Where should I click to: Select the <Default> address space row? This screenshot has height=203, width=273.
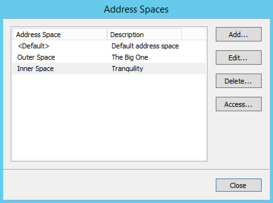(x=33, y=46)
